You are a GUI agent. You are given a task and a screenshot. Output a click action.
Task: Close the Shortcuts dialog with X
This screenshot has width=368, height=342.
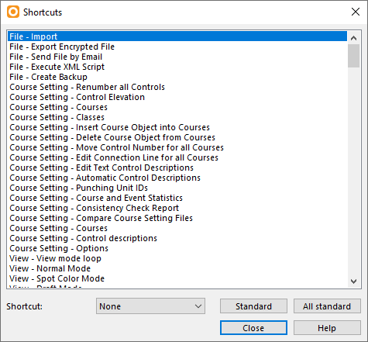pos(356,12)
